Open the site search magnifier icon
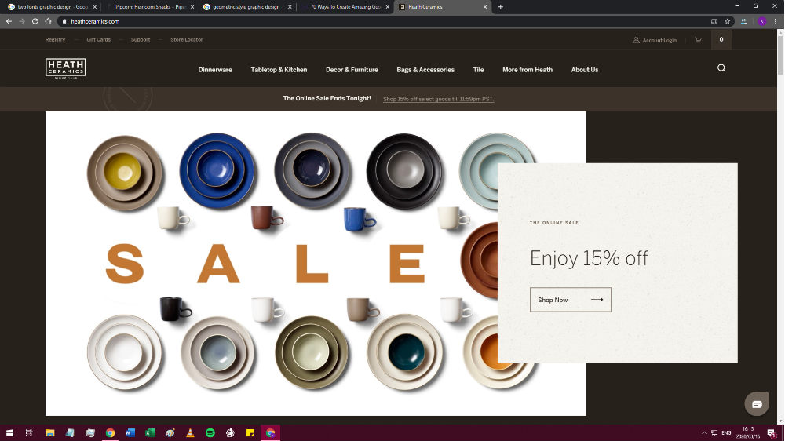The width and height of the screenshot is (785, 441). click(721, 68)
